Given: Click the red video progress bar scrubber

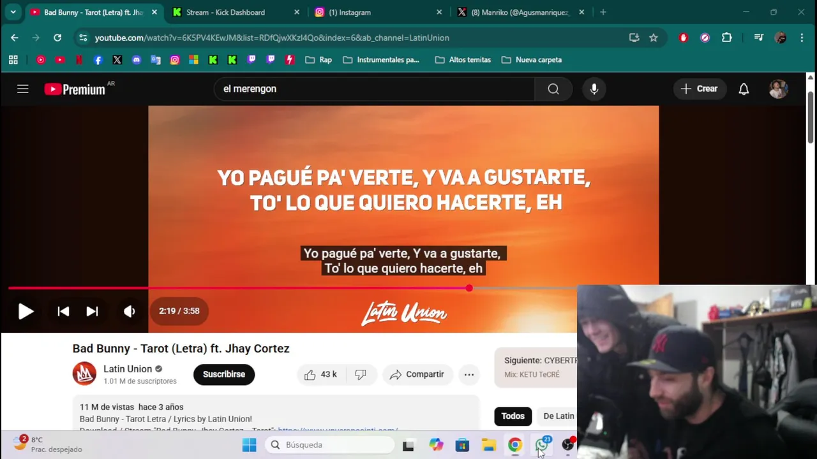Looking at the screenshot, I should 469,288.
